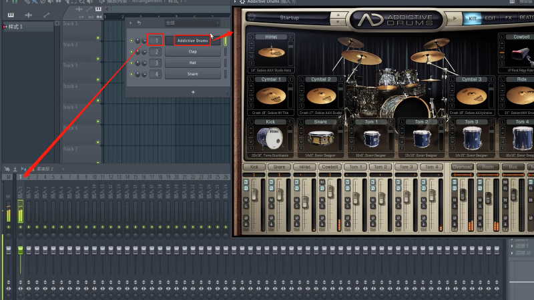The width and height of the screenshot is (534, 300).
Task: Toggle Addictive Drums channel select indicator
Action: tap(225, 41)
